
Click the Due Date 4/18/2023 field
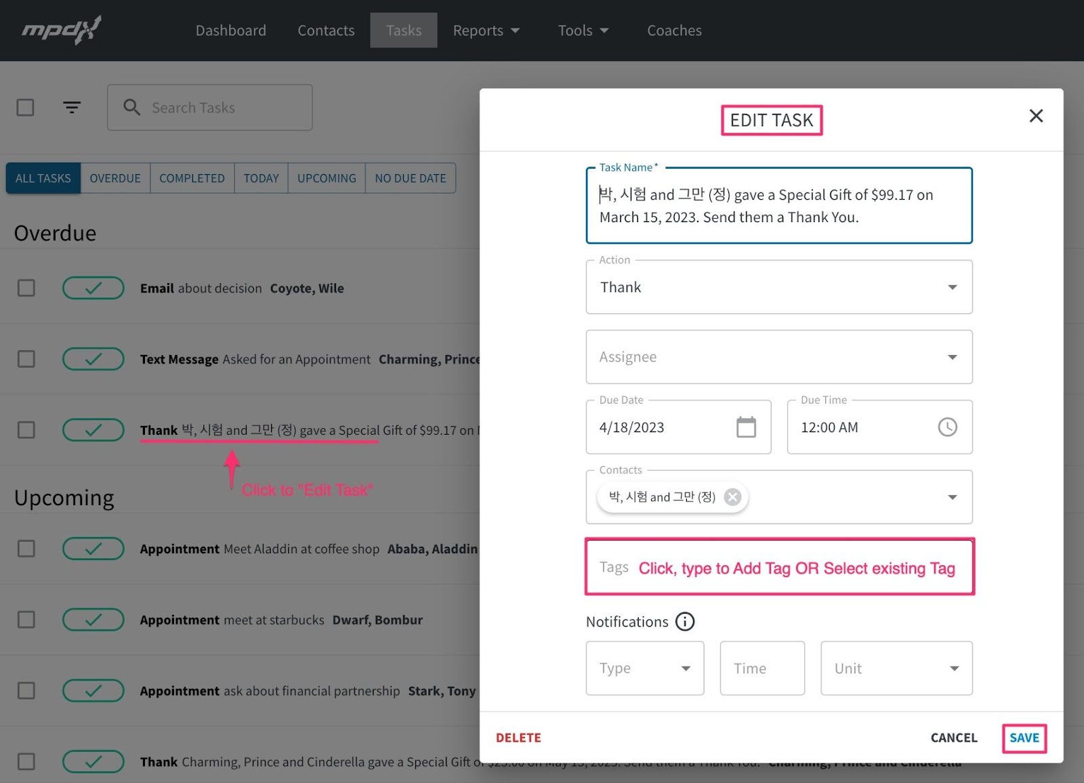[678, 427]
